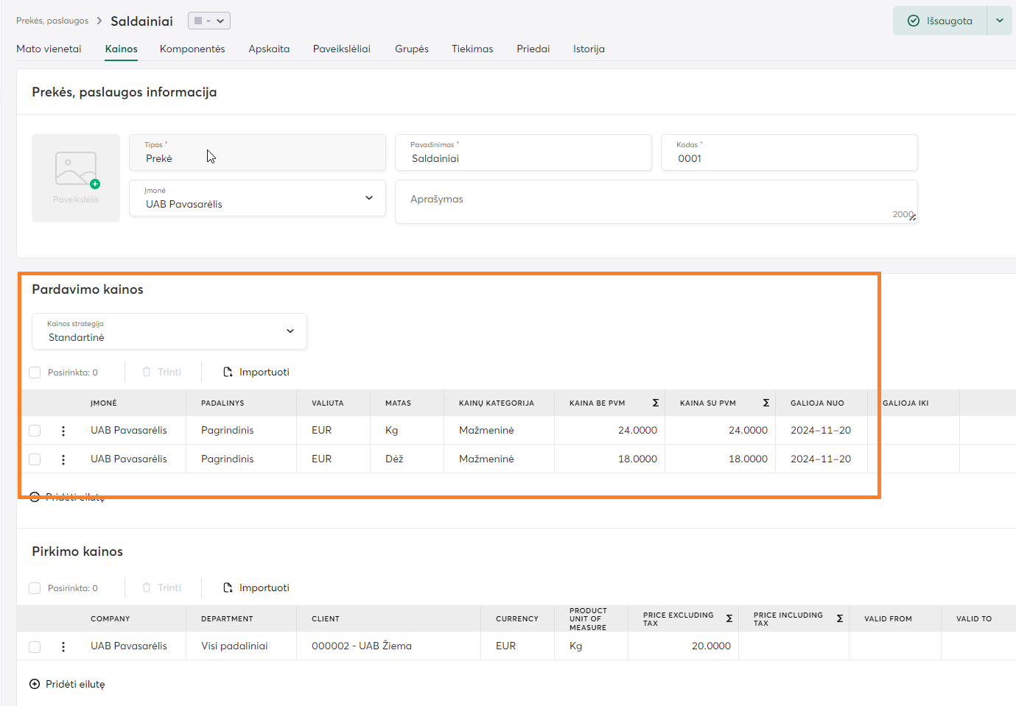1016x706 pixels.
Task: Click the sum icon in Price Excluding Tax column
Action: pyautogui.click(x=729, y=619)
